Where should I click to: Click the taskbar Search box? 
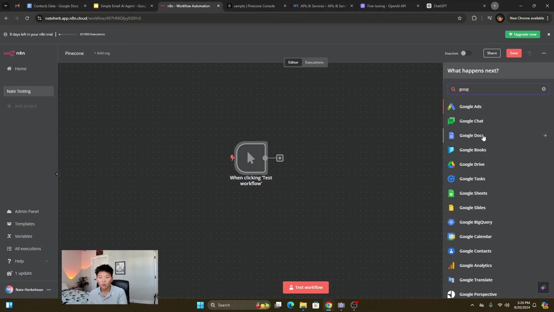(x=239, y=305)
